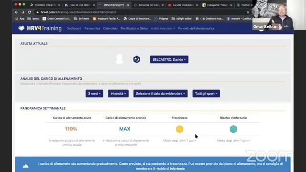306x172 pixels.
Task: Close the HRV4Training Pro tab
Action: point(128,5)
